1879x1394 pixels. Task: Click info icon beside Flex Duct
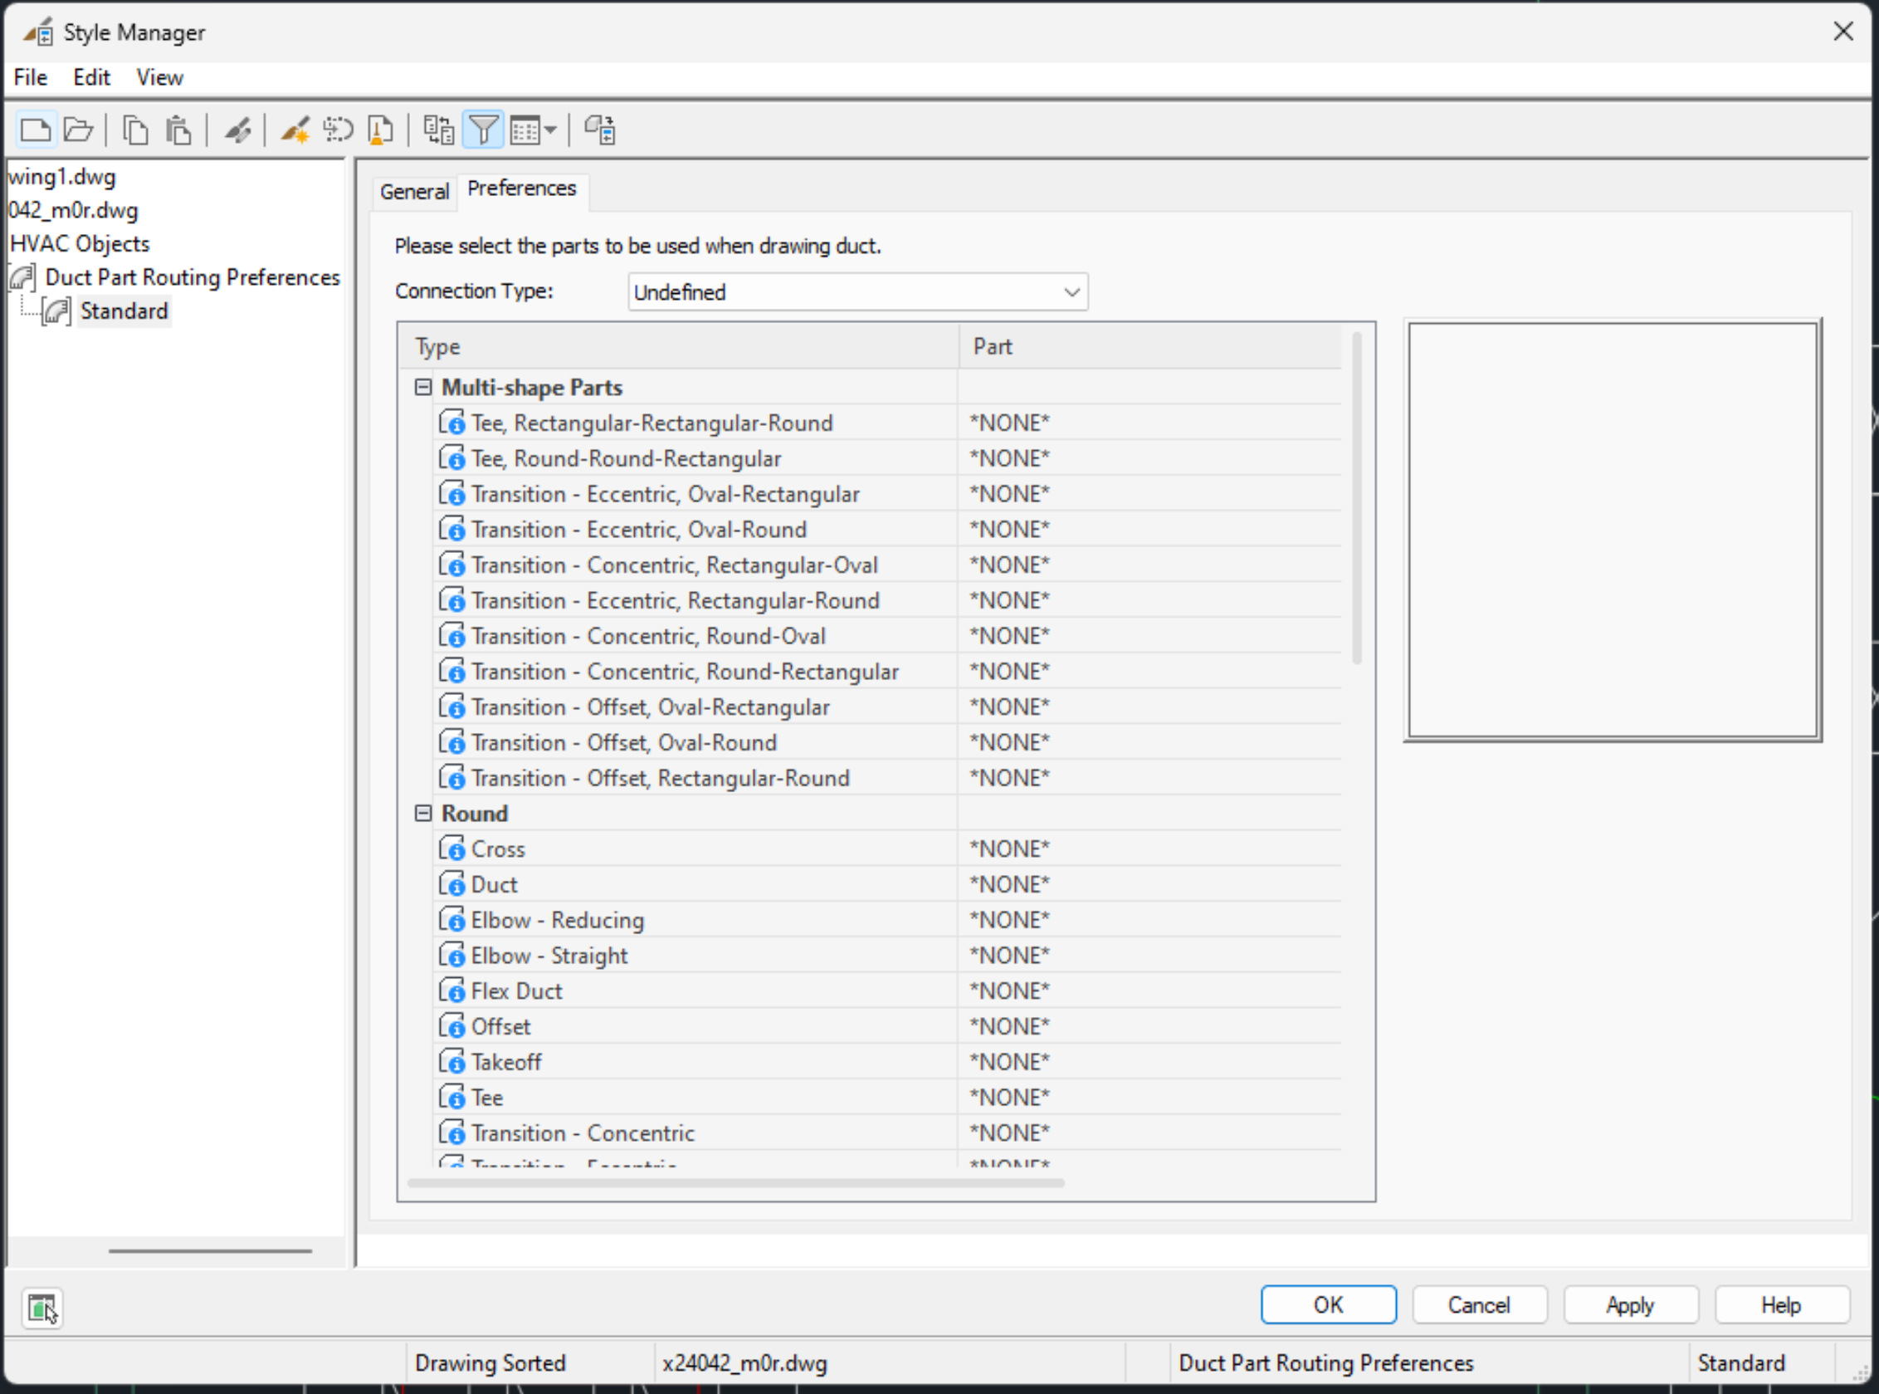pyautogui.click(x=451, y=990)
